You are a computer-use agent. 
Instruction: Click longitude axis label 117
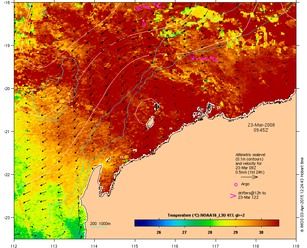(x=216, y=246)
